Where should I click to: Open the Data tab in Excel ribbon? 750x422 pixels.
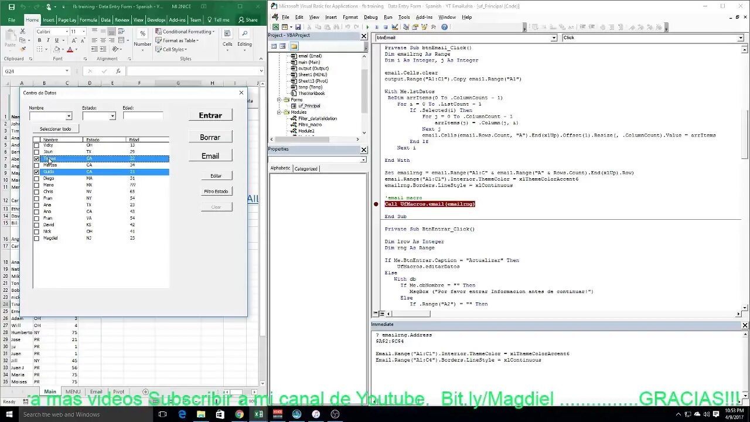pyautogui.click(x=105, y=19)
